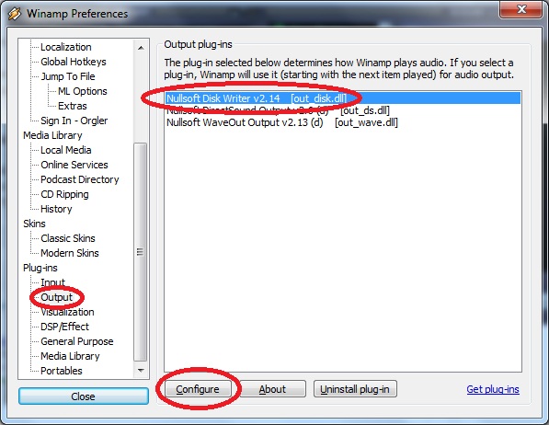Viewport: 549px width, 425px height.
Task: Select Classic Skins in the tree
Action: [x=68, y=238]
